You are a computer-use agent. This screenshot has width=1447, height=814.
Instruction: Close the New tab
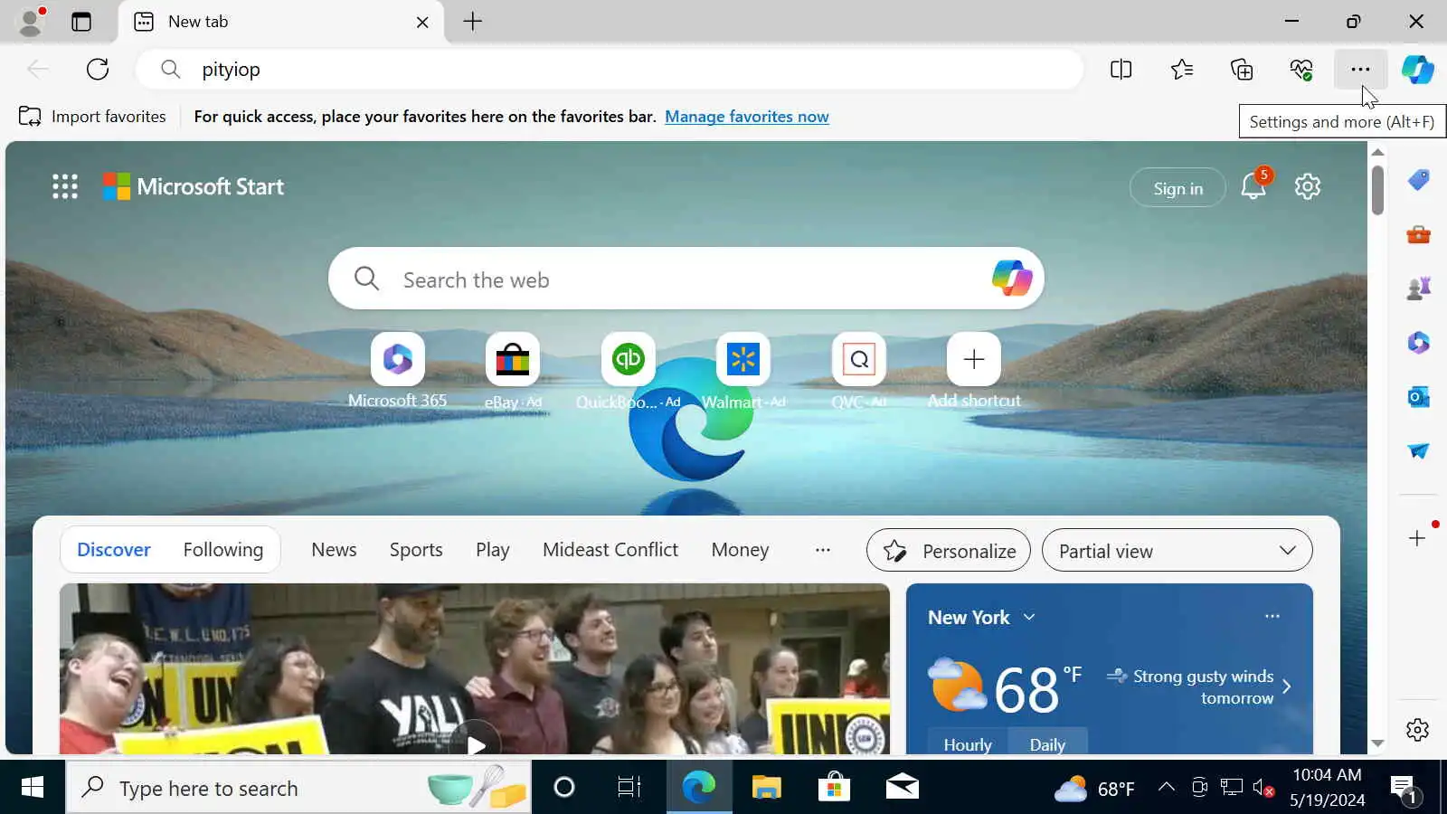coord(422,22)
